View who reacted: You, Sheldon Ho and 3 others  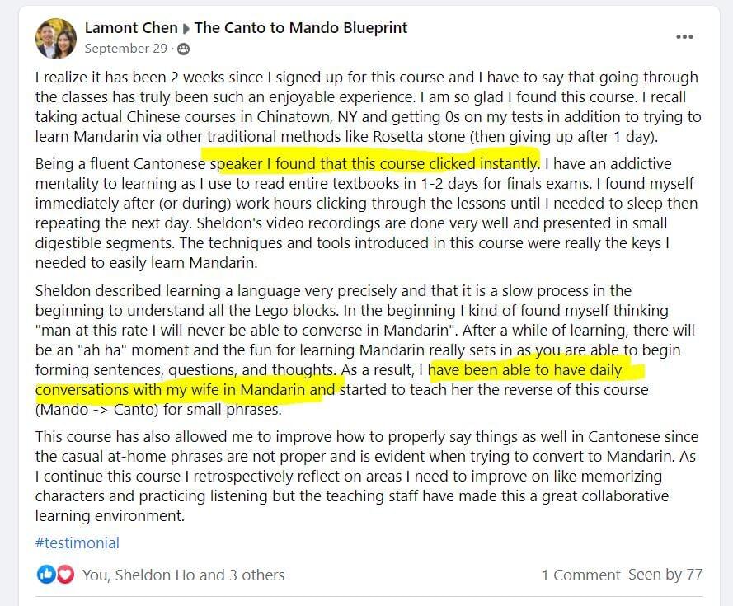click(x=183, y=575)
